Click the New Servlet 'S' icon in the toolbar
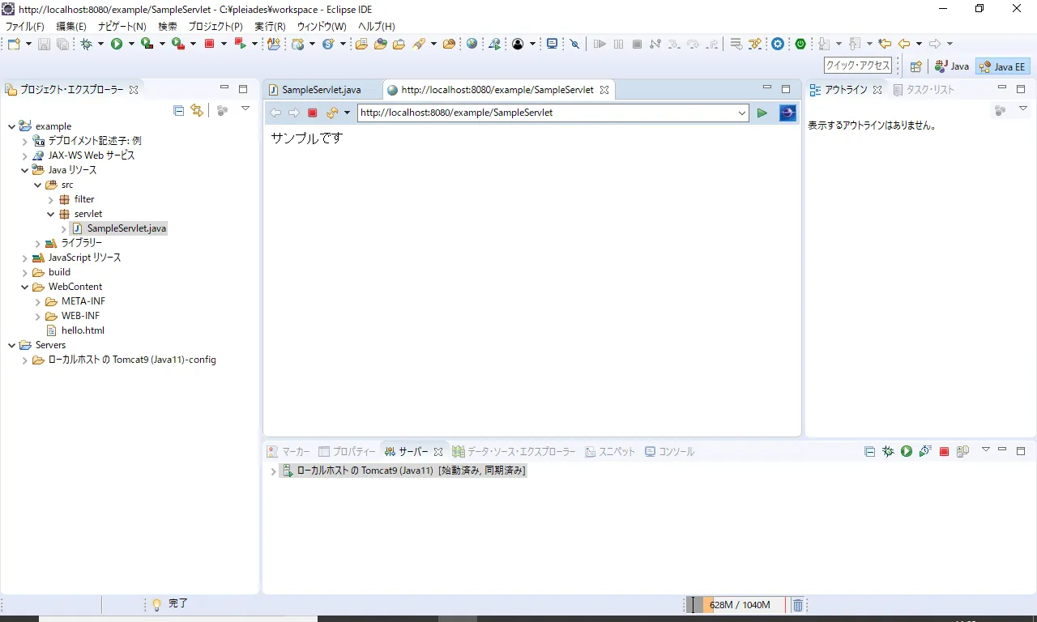Image resolution: width=1037 pixels, height=622 pixels. pyautogui.click(x=328, y=44)
